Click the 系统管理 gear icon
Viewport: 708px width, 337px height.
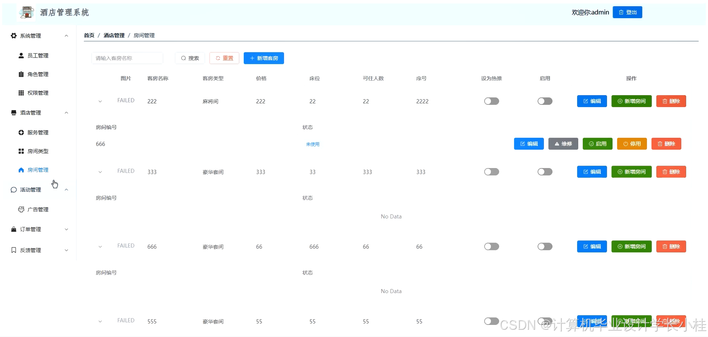pyautogui.click(x=14, y=36)
